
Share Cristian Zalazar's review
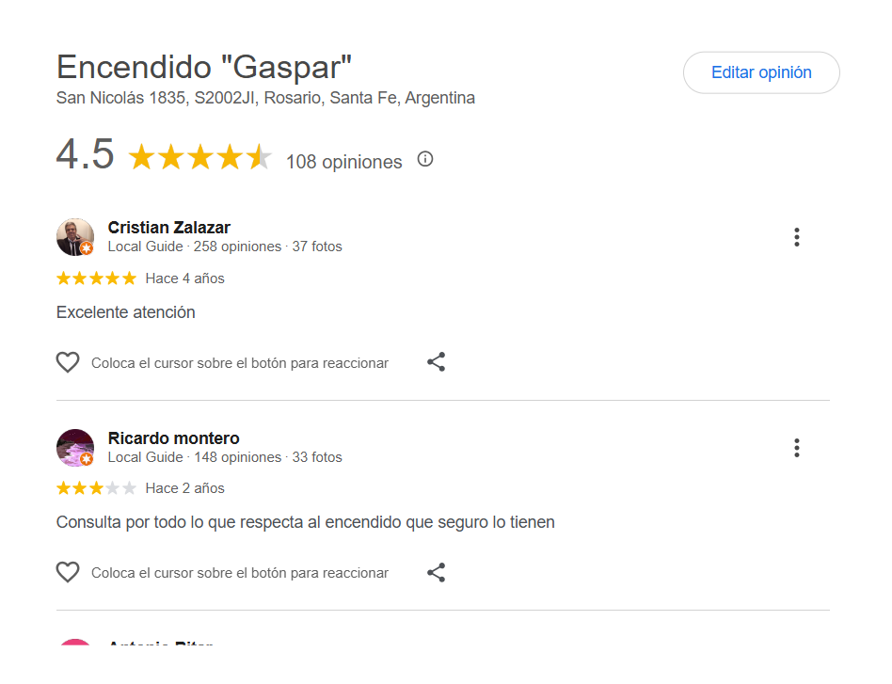point(436,362)
